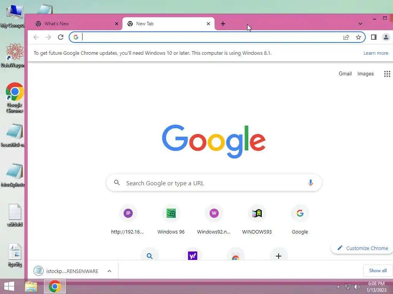393x294 pixels.
Task: Start voice search with microphone
Action: 310,183
